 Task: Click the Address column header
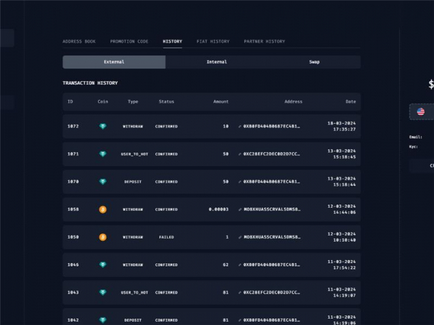click(x=293, y=101)
